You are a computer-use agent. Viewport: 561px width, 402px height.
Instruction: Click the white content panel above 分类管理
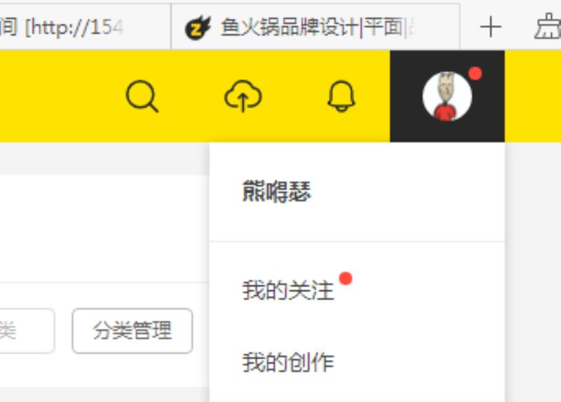(104, 229)
